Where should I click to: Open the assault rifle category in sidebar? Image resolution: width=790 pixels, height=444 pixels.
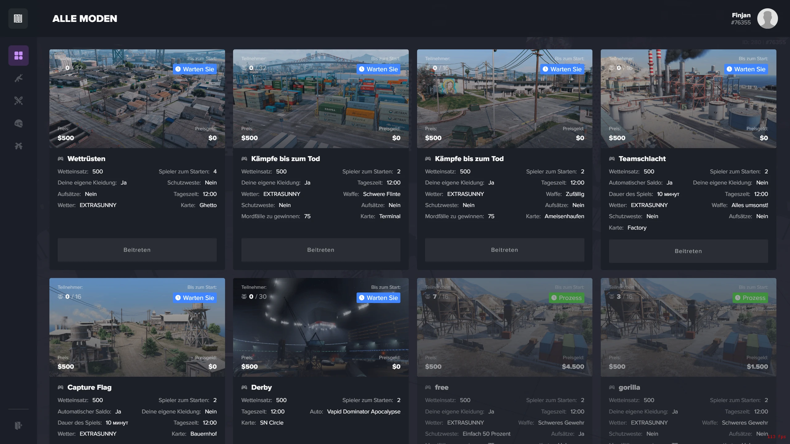19,78
